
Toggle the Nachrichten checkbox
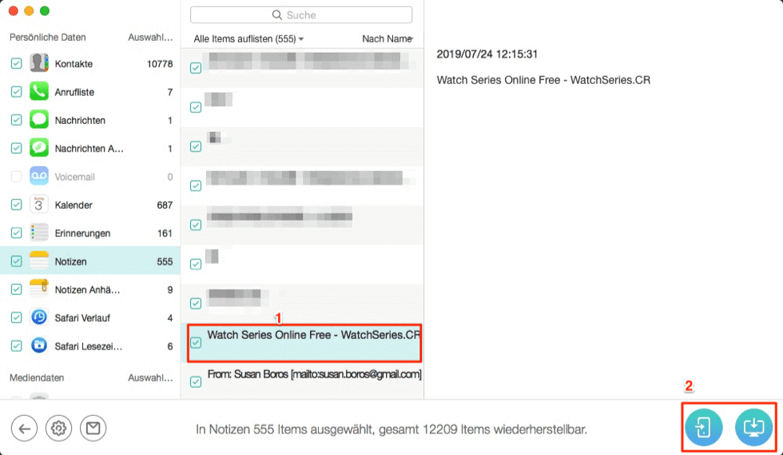click(x=17, y=120)
